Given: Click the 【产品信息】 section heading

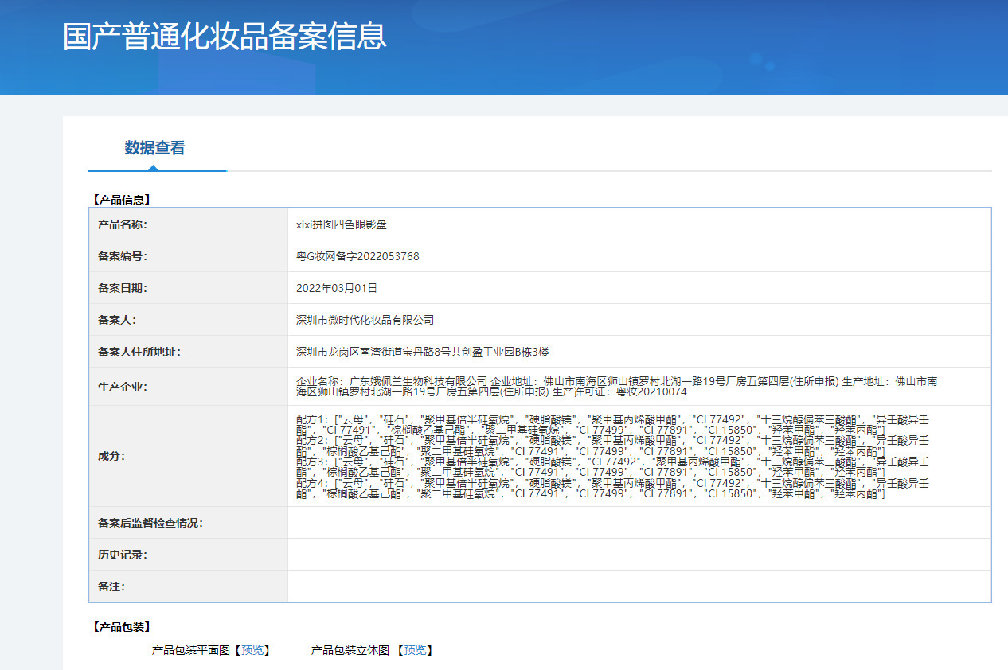Looking at the screenshot, I should [x=120, y=199].
